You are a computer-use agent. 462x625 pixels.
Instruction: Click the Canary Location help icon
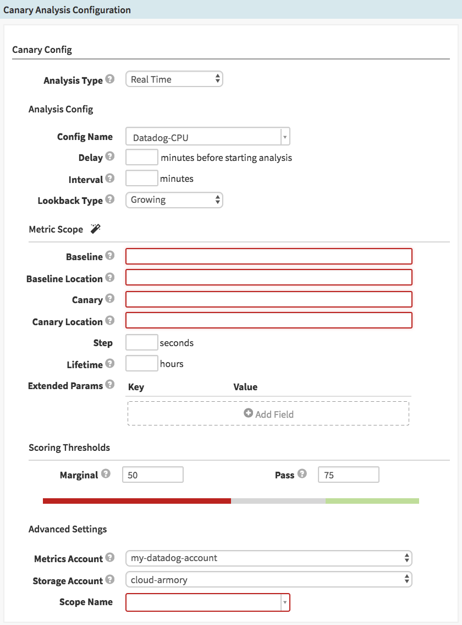(x=110, y=321)
